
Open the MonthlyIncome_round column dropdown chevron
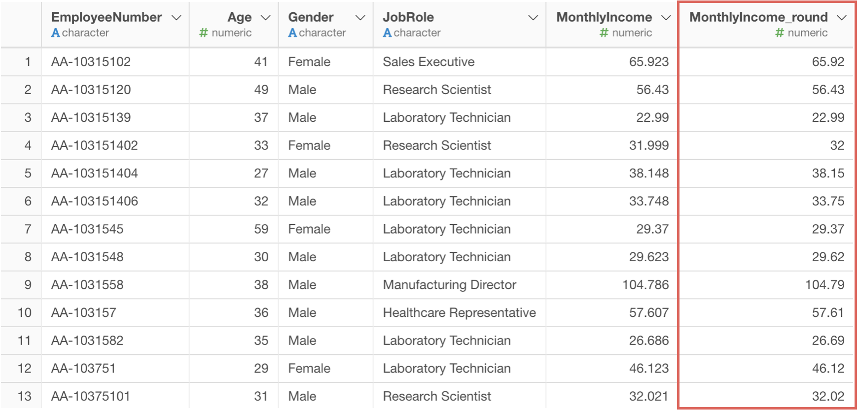click(x=842, y=18)
